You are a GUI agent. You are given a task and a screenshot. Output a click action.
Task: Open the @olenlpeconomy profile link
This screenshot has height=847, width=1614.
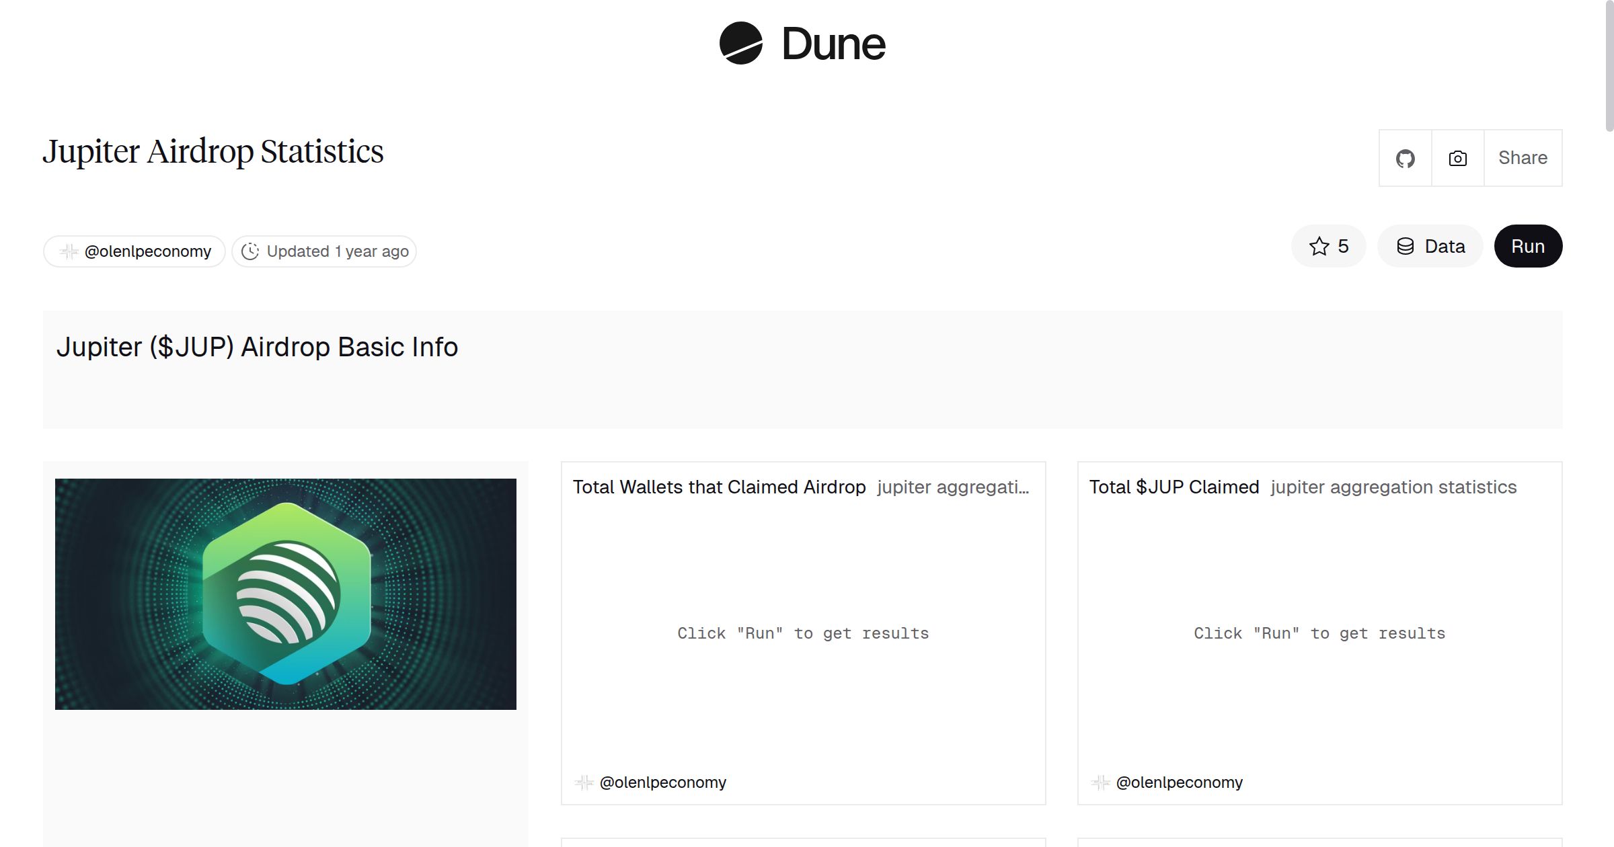coord(147,251)
